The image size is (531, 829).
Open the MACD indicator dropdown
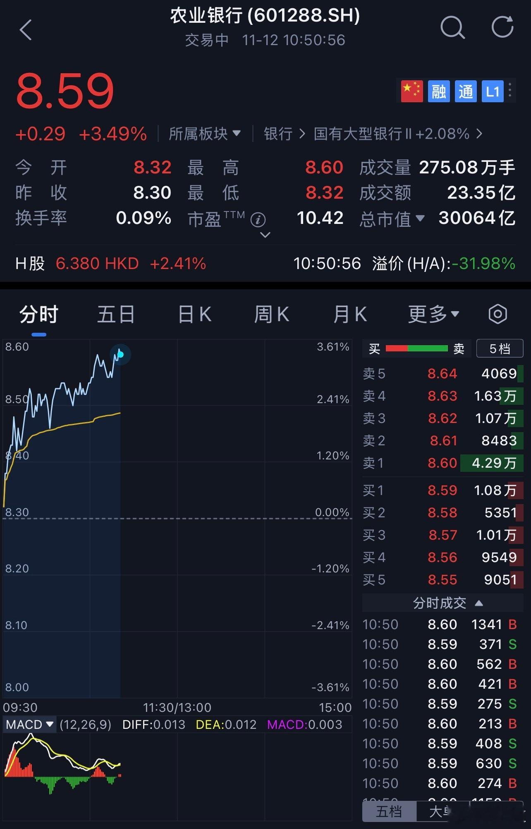(29, 724)
